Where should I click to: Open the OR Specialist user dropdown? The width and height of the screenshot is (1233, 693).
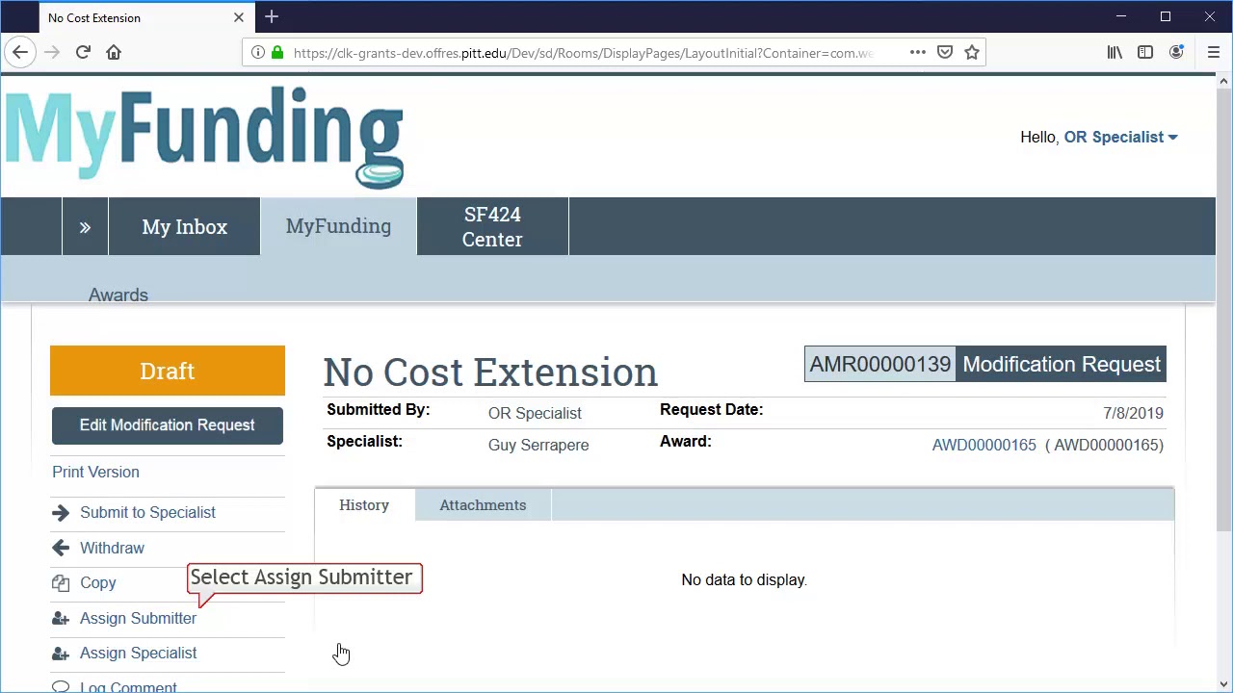1120,137
